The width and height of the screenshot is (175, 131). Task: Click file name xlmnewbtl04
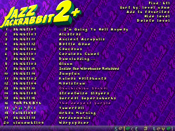[28, 123]
